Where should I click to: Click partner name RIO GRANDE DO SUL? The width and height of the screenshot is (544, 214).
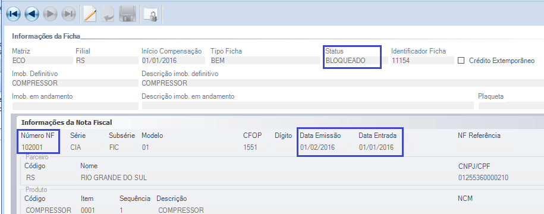114,178
